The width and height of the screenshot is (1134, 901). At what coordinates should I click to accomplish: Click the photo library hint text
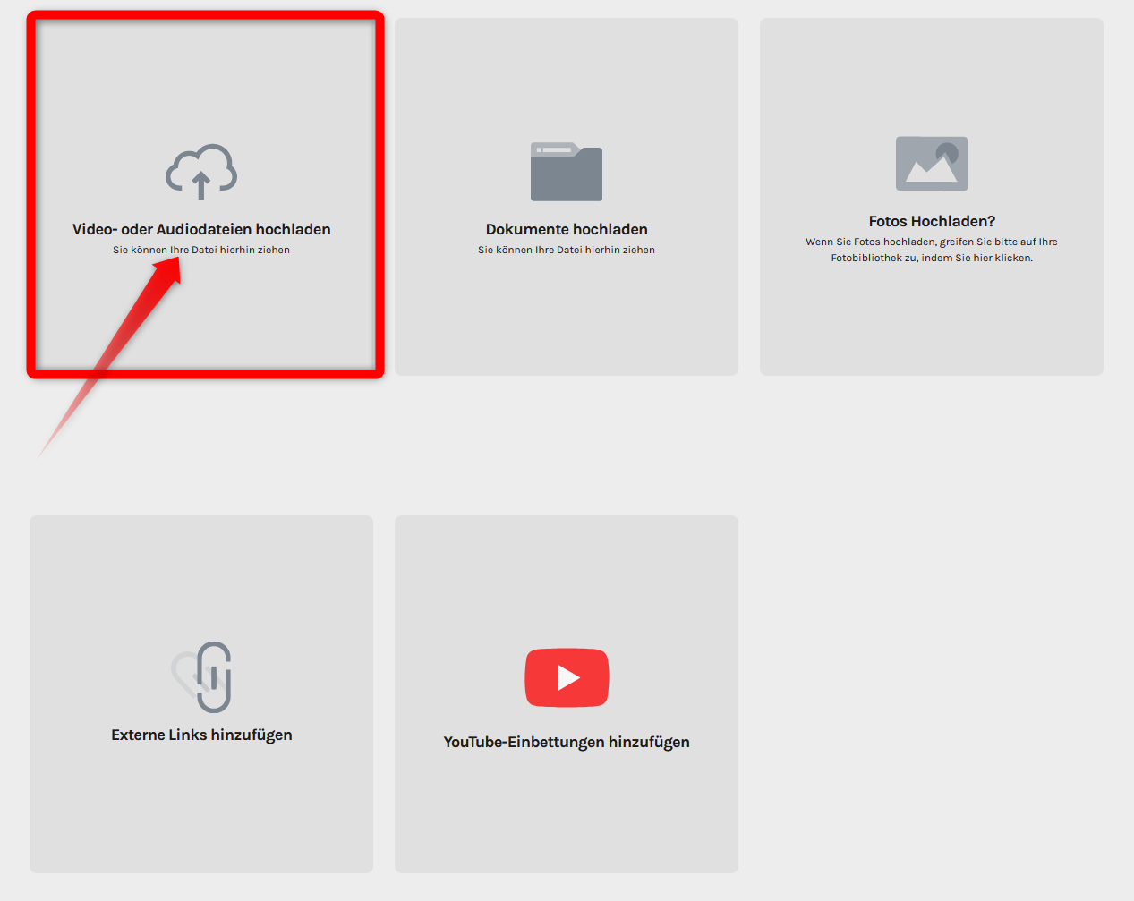932,250
